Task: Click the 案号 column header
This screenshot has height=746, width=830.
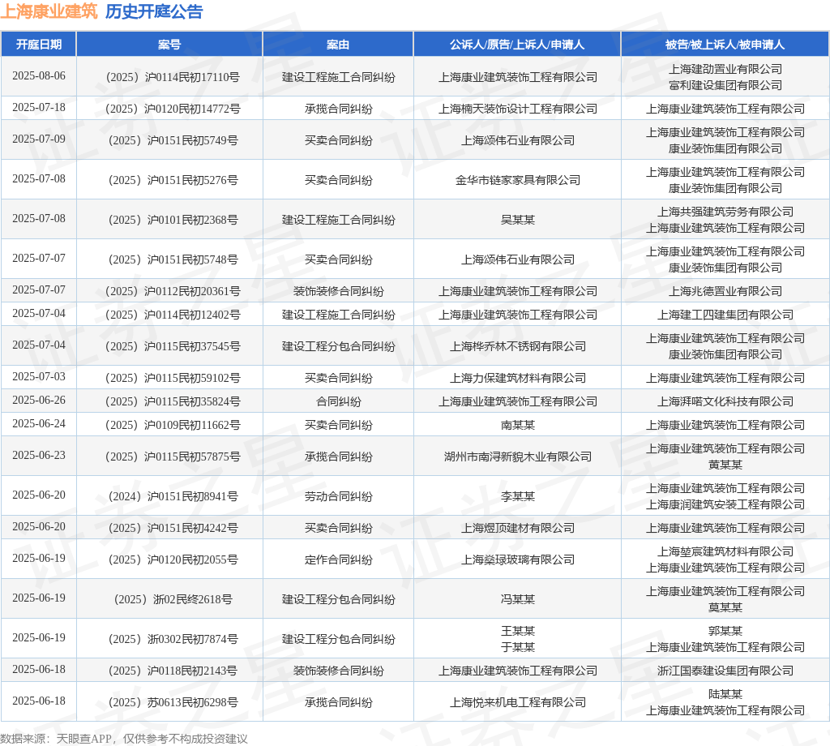Action: click(169, 45)
